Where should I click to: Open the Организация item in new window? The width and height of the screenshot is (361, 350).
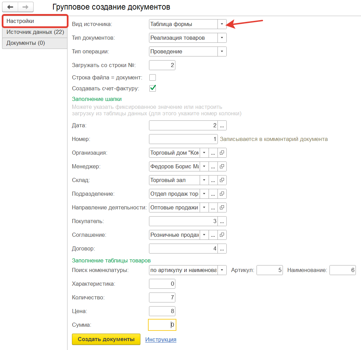click(x=222, y=153)
